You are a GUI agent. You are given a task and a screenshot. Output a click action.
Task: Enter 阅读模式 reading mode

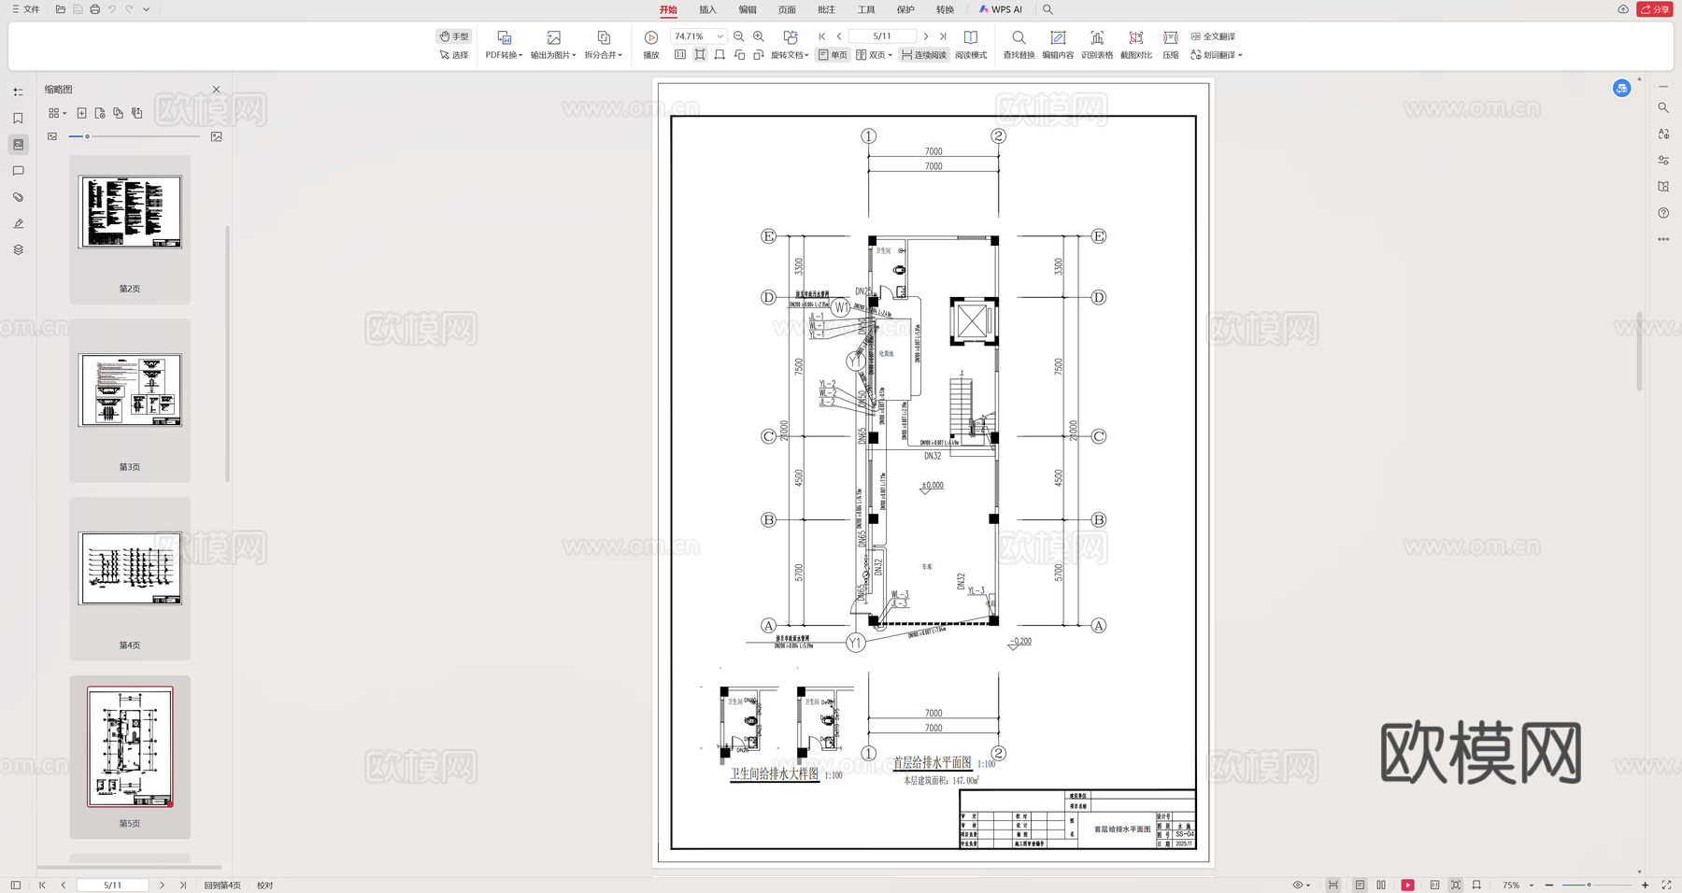tap(971, 44)
